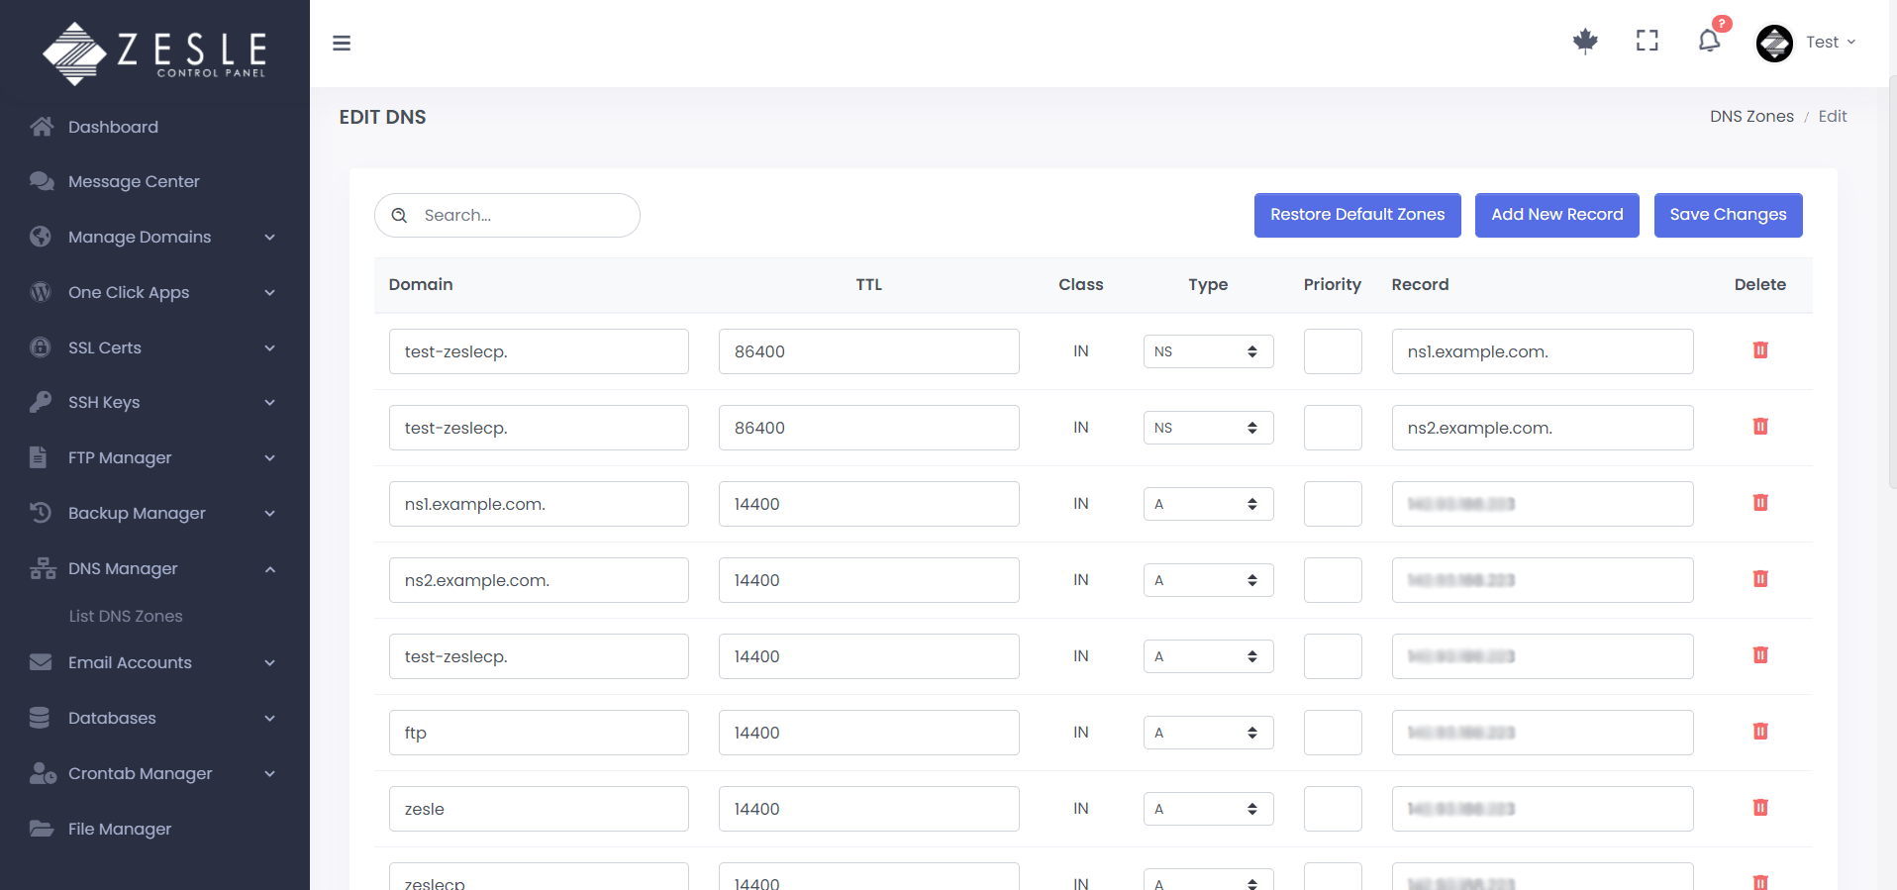Open the notifications bell icon
Screen dimensions: 1897x890
[x=1709, y=41]
